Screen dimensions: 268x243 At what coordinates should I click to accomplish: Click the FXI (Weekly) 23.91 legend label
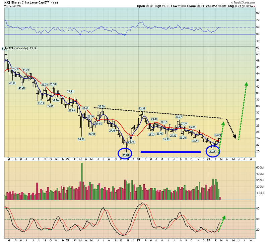[23, 48]
